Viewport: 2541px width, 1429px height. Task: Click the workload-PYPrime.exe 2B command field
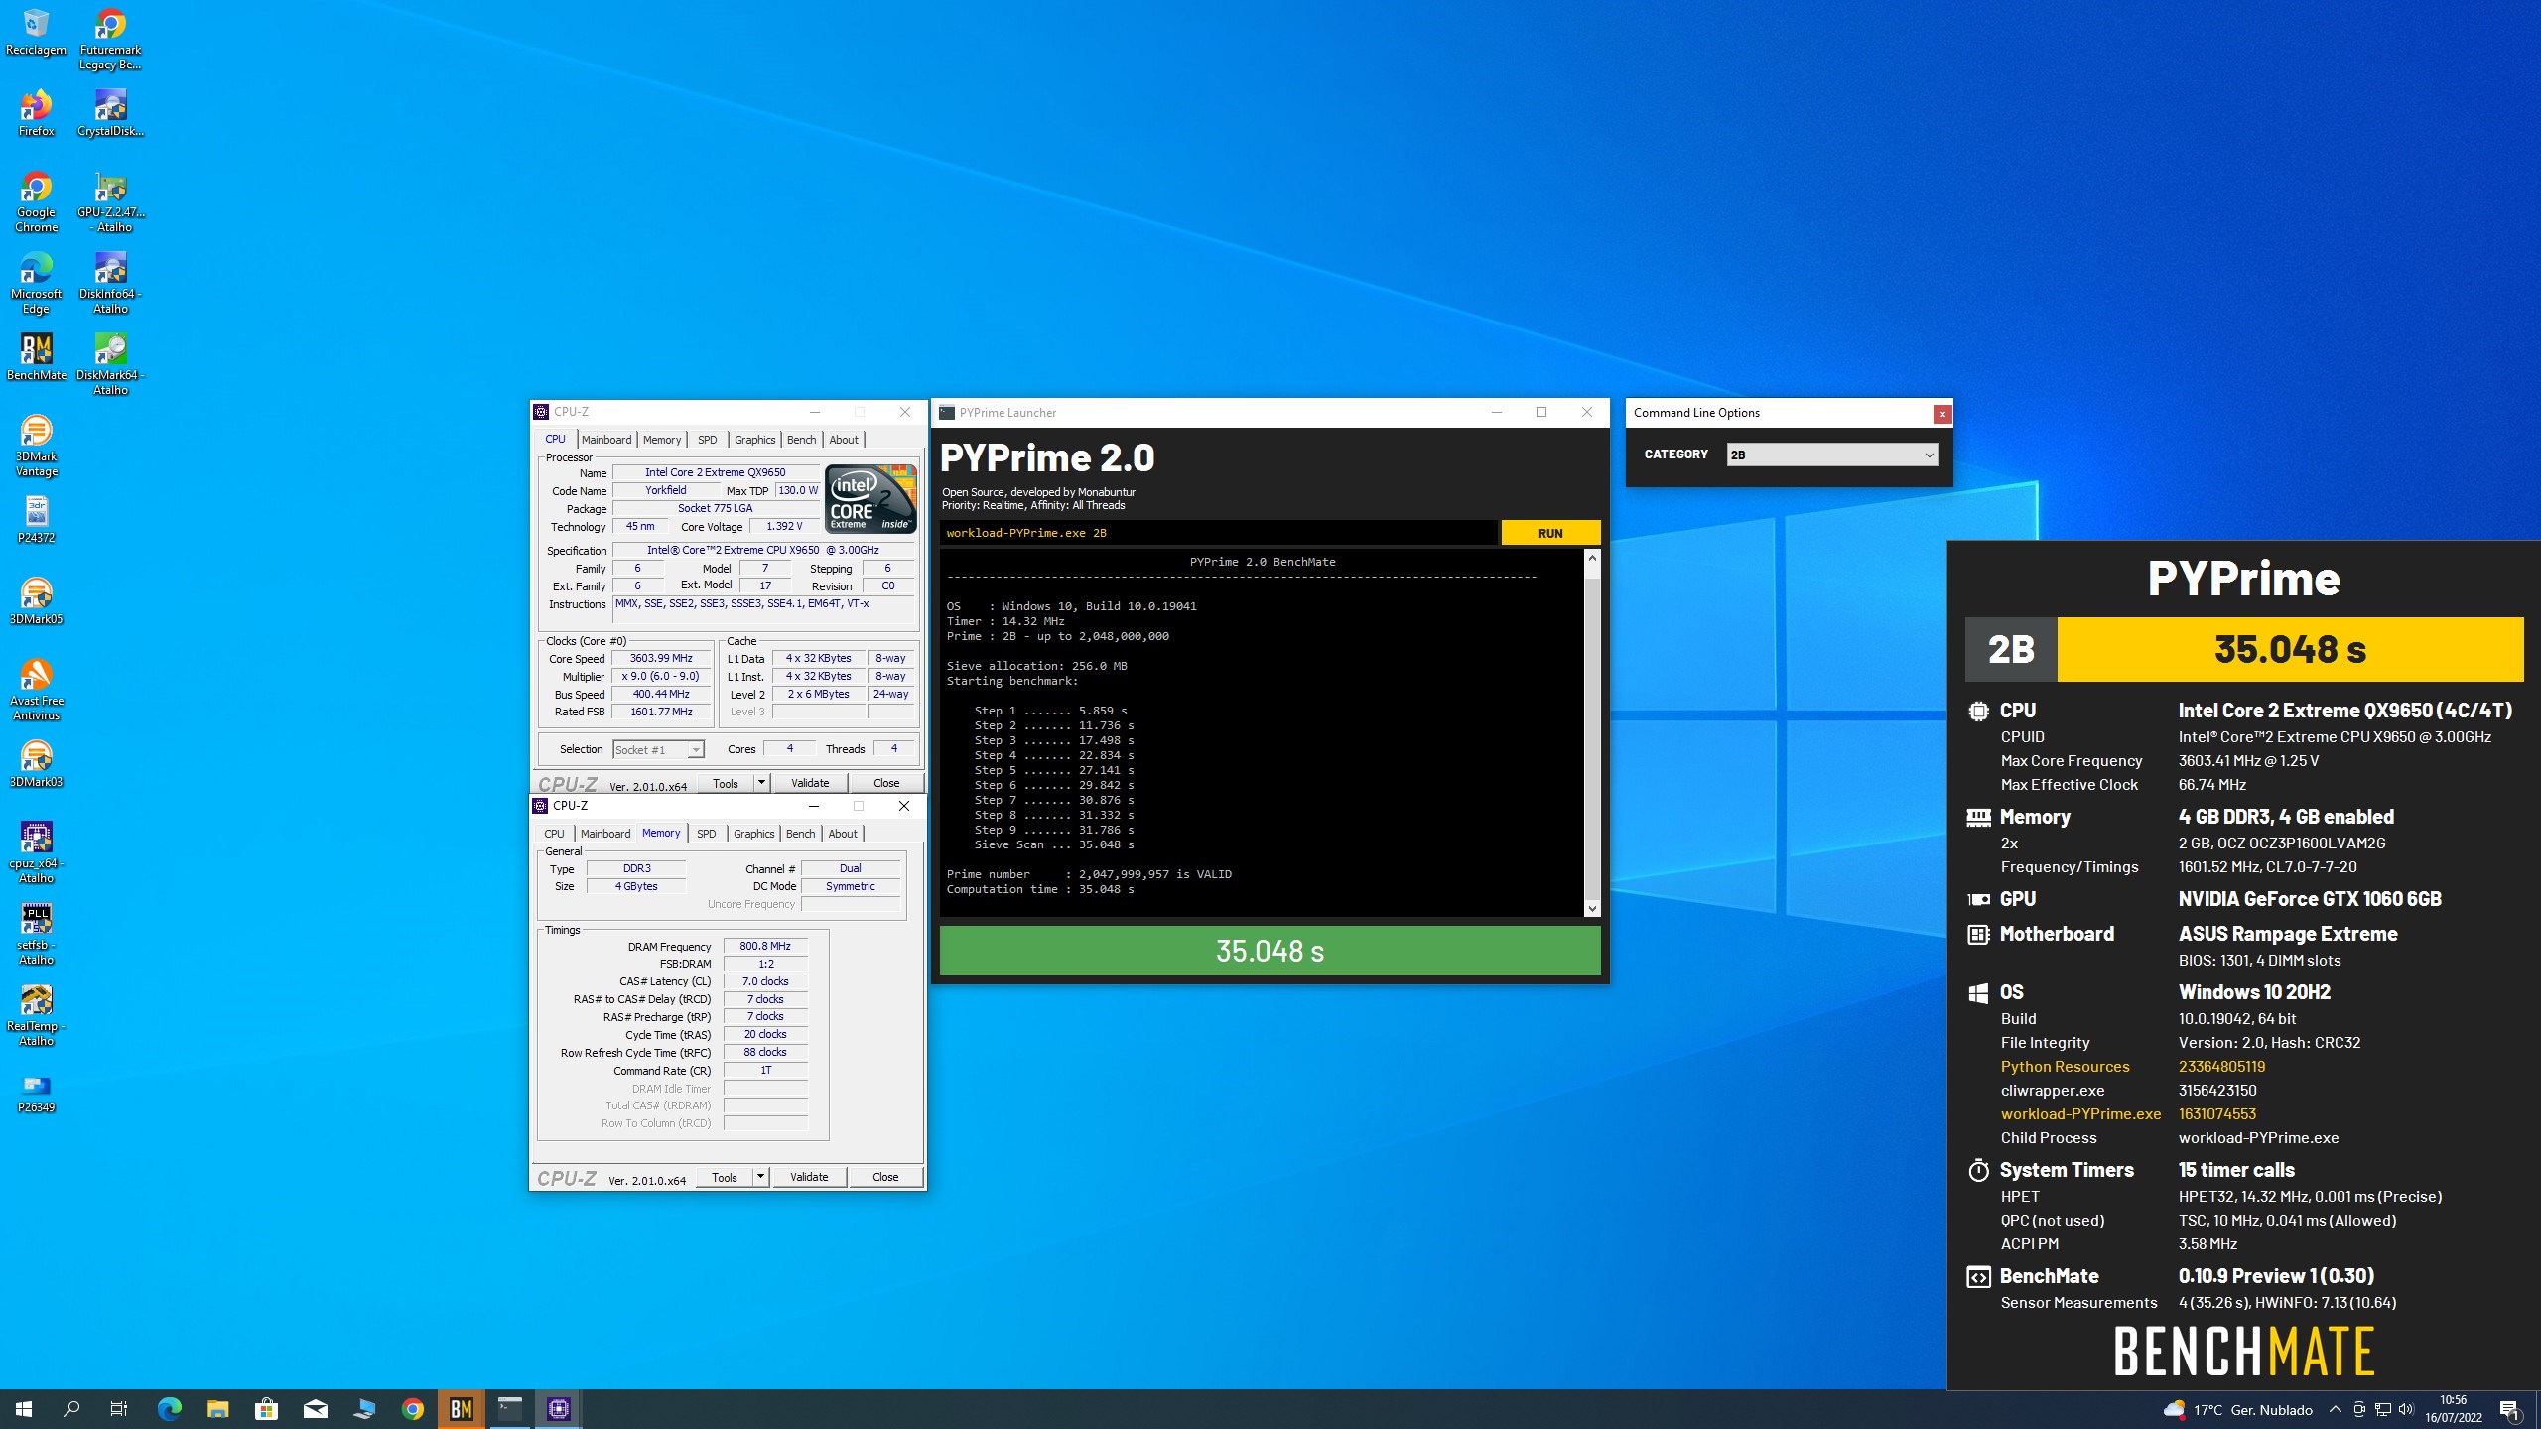(1219, 533)
